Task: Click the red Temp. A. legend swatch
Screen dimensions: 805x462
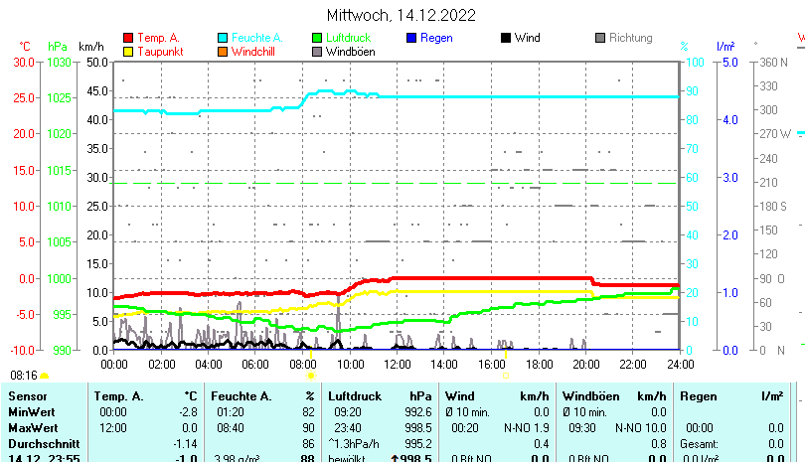Action: point(128,38)
